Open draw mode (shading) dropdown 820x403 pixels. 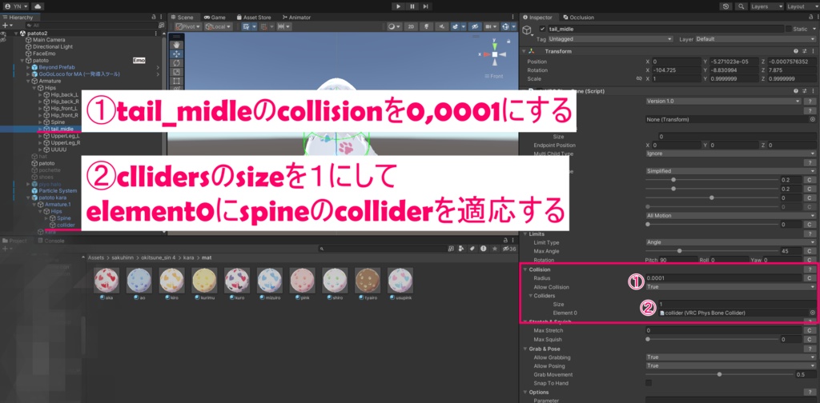click(394, 26)
